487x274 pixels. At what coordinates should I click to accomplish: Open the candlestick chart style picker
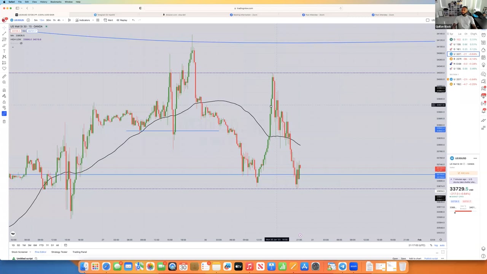coord(69,20)
